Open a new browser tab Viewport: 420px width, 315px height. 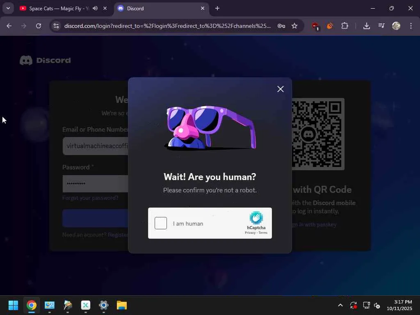point(217,8)
